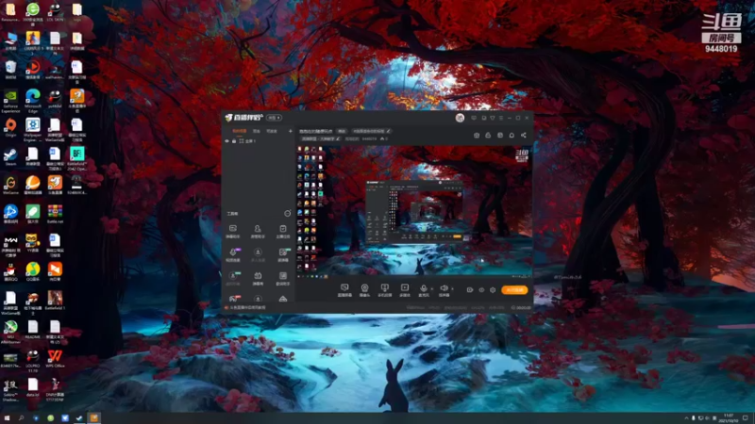Toggle the preview eye icon near the start button
This screenshot has height=424, width=755.
click(481, 290)
